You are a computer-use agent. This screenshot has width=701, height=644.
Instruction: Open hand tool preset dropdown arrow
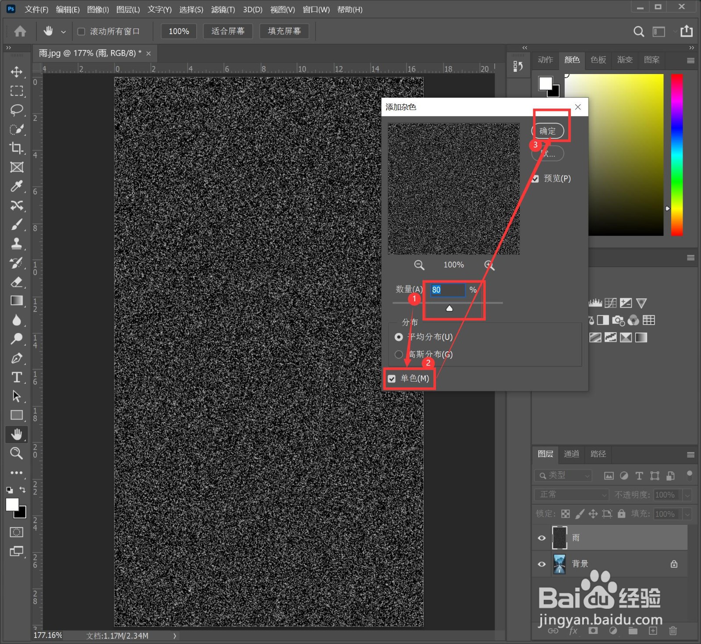(x=63, y=32)
